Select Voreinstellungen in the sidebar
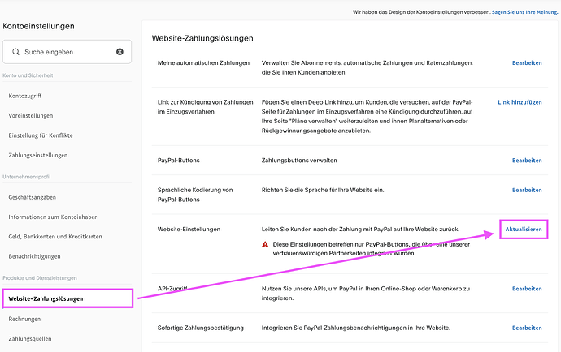The image size is (561, 352). coord(31,116)
